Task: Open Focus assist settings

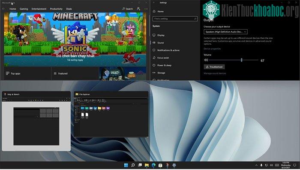Action: pyautogui.click(x=161, y=58)
